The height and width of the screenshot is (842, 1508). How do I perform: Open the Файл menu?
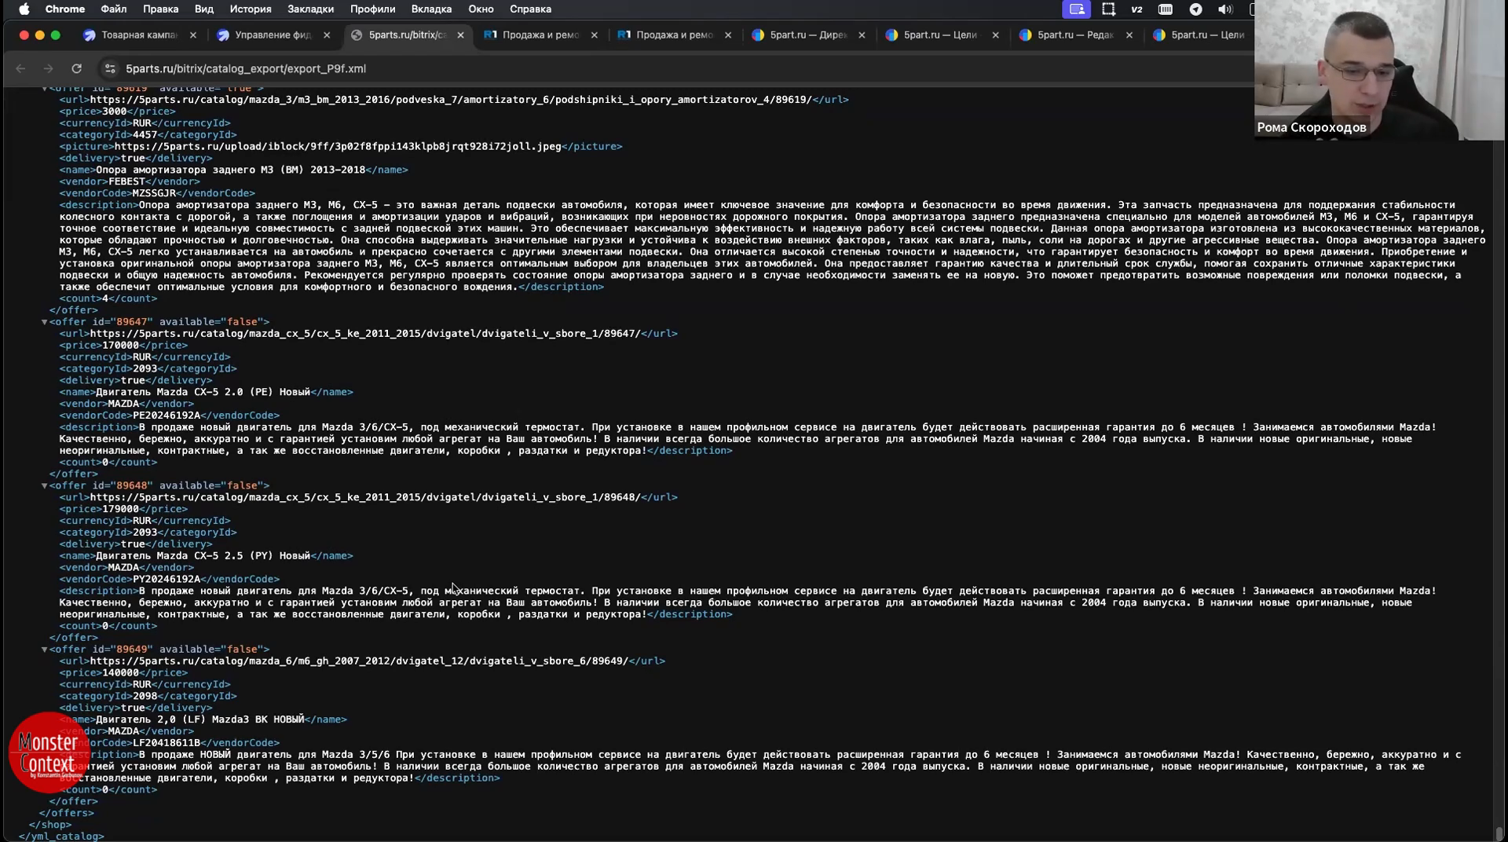click(114, 9)
